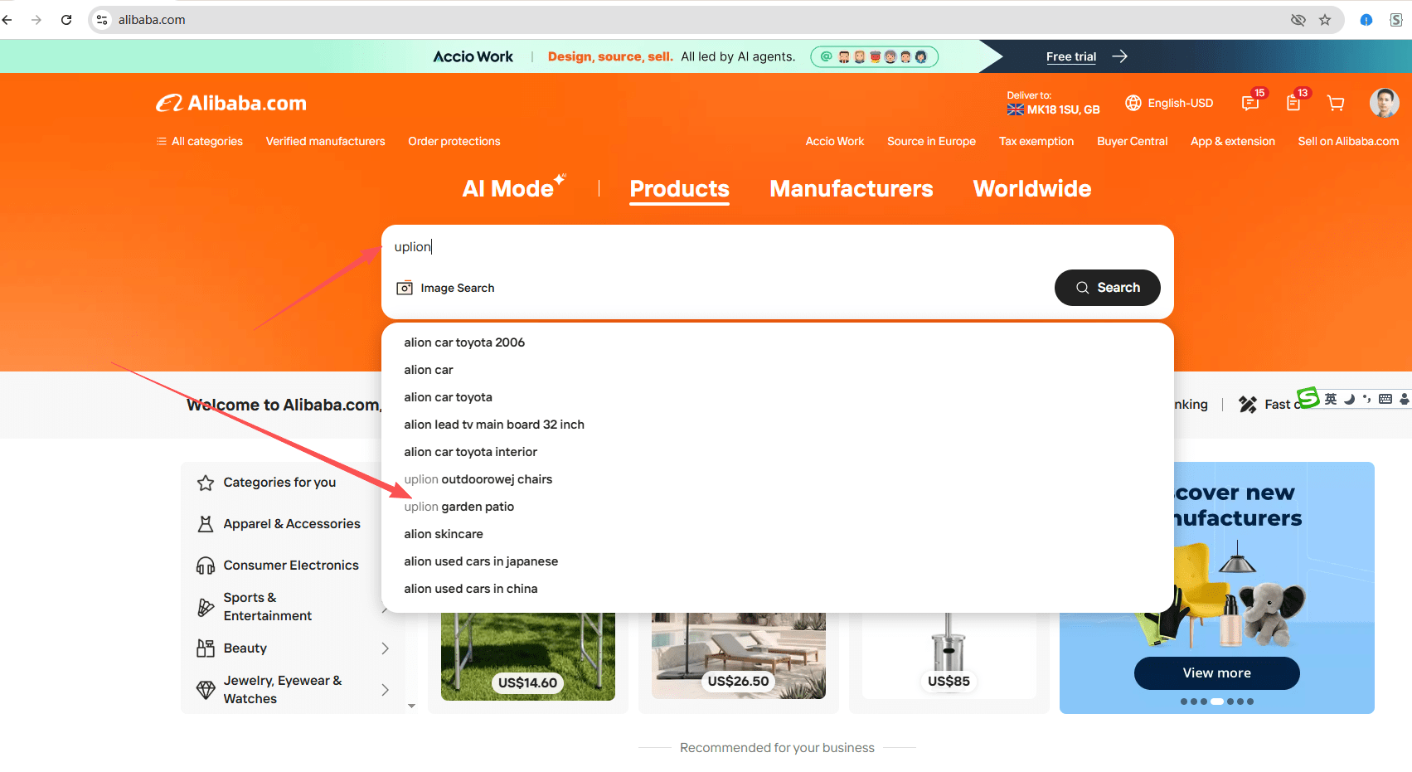Open App & extension link
The height and width of the screenshot is (772, 1412).
[x=1233, y=141]
